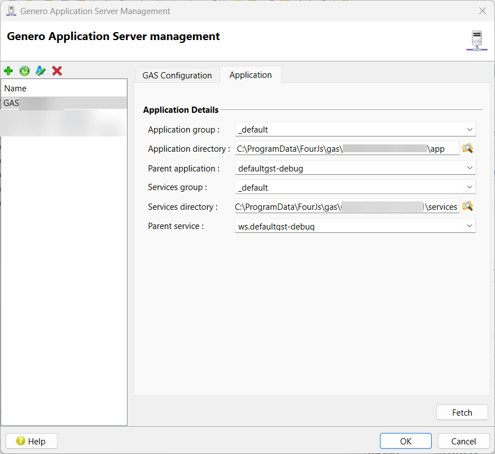495x454 pixels.
Task: Select the Application tab
Action: (250, 74)
